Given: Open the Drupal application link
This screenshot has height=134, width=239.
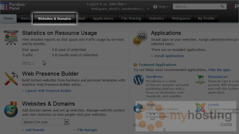Looking at the screenshot, I should click(151, 105).
